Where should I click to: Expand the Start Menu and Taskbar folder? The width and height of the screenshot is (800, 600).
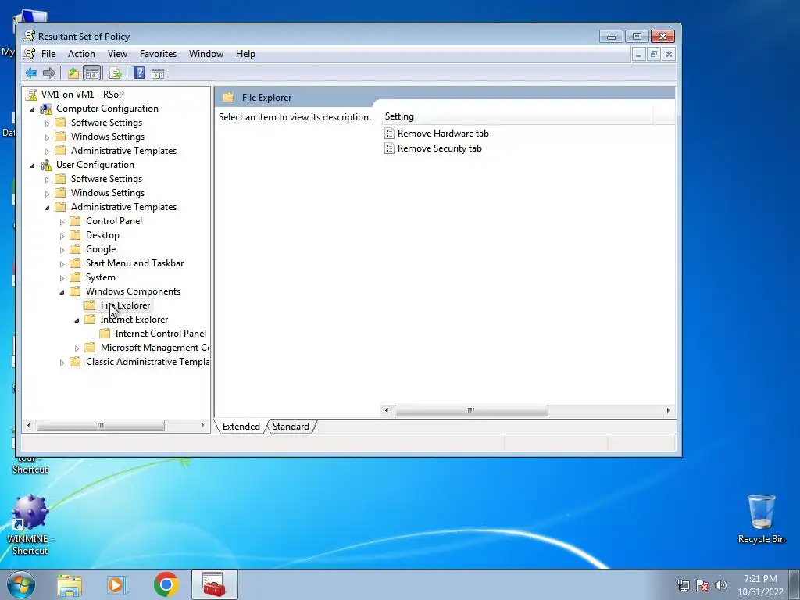[x=62, y=264]
